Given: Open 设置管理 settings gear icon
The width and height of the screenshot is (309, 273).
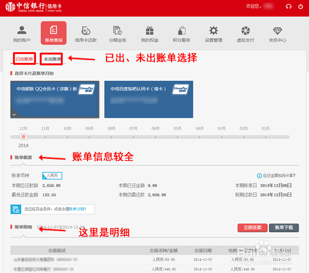Looking at the screenshot, I should point(214,33).
